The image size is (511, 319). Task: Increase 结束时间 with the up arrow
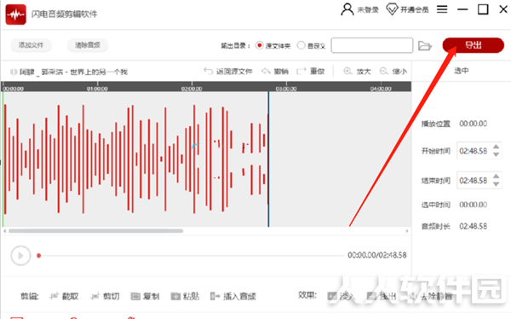click(496, 177)
